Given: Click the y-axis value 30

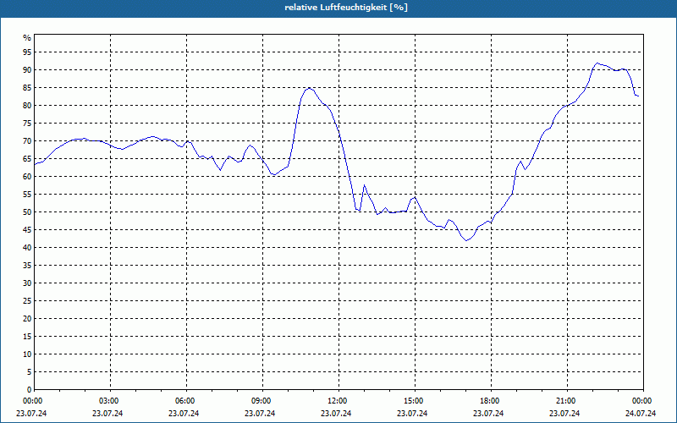Looking at the screenshot, I should 27,283.
